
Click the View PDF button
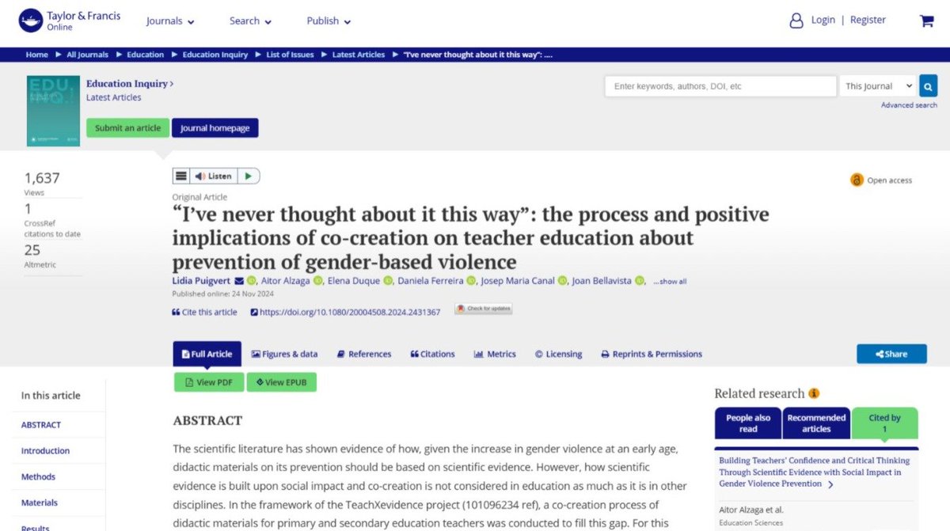point(209,382)
